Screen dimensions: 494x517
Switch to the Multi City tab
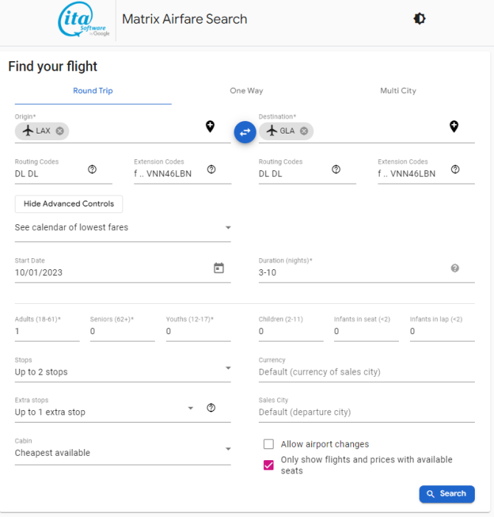(x=398, y=91)
